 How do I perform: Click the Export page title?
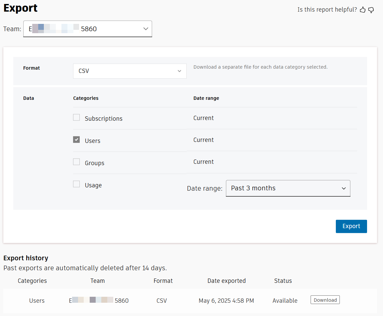[20, 8]
